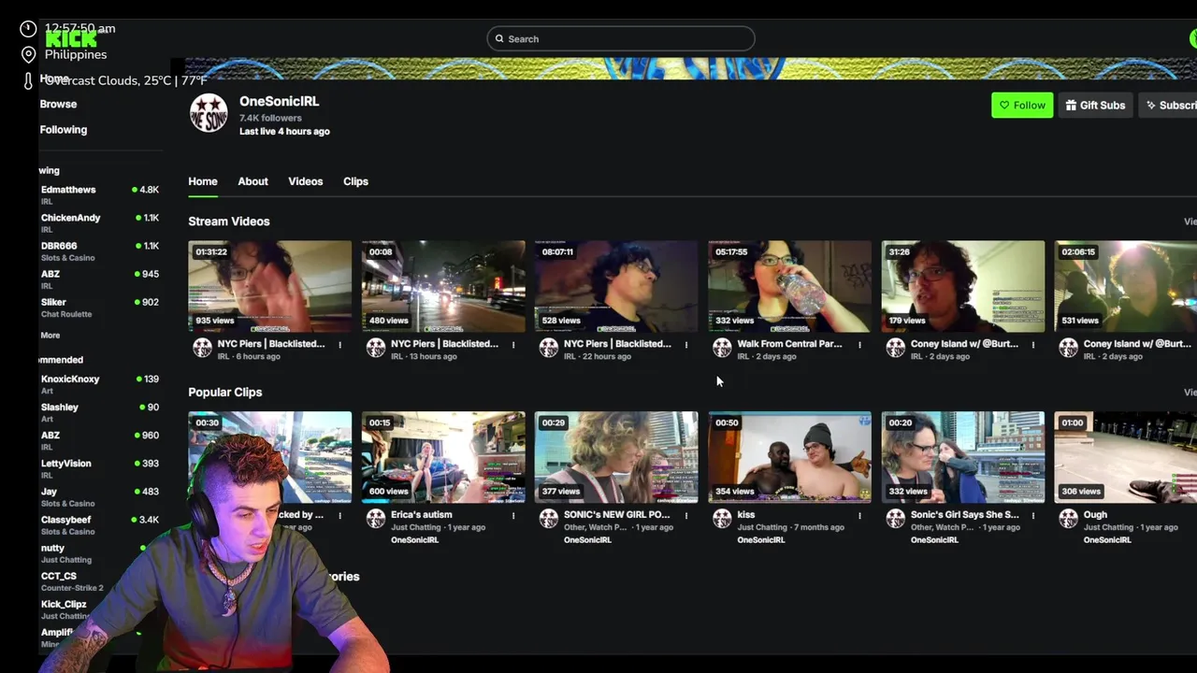Open DBR666 channel in sidebar
Image resolution: width=1197 pixels, height=673 pixels.
point(100,251)
